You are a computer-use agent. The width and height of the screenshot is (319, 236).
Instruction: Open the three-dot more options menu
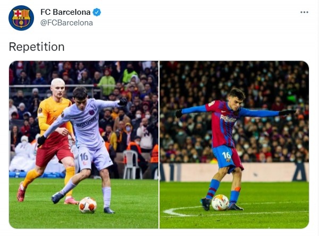[x=304, y=12]
